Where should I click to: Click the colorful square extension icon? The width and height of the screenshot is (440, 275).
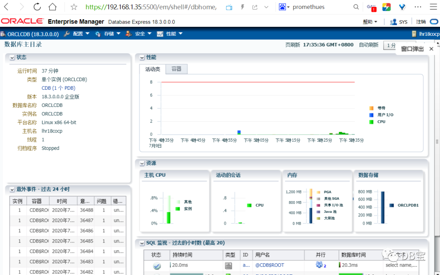[x=386, y=7]
